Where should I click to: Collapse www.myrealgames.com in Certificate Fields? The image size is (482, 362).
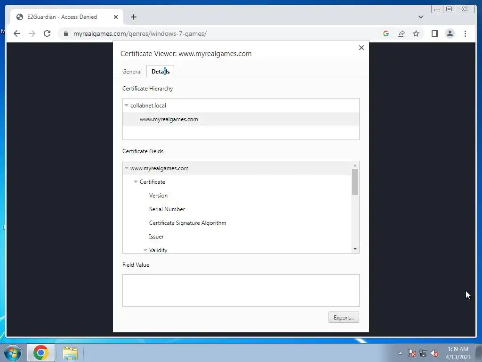126,168
